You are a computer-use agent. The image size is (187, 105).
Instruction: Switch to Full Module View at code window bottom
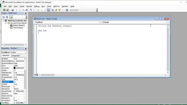coord(37,75)
